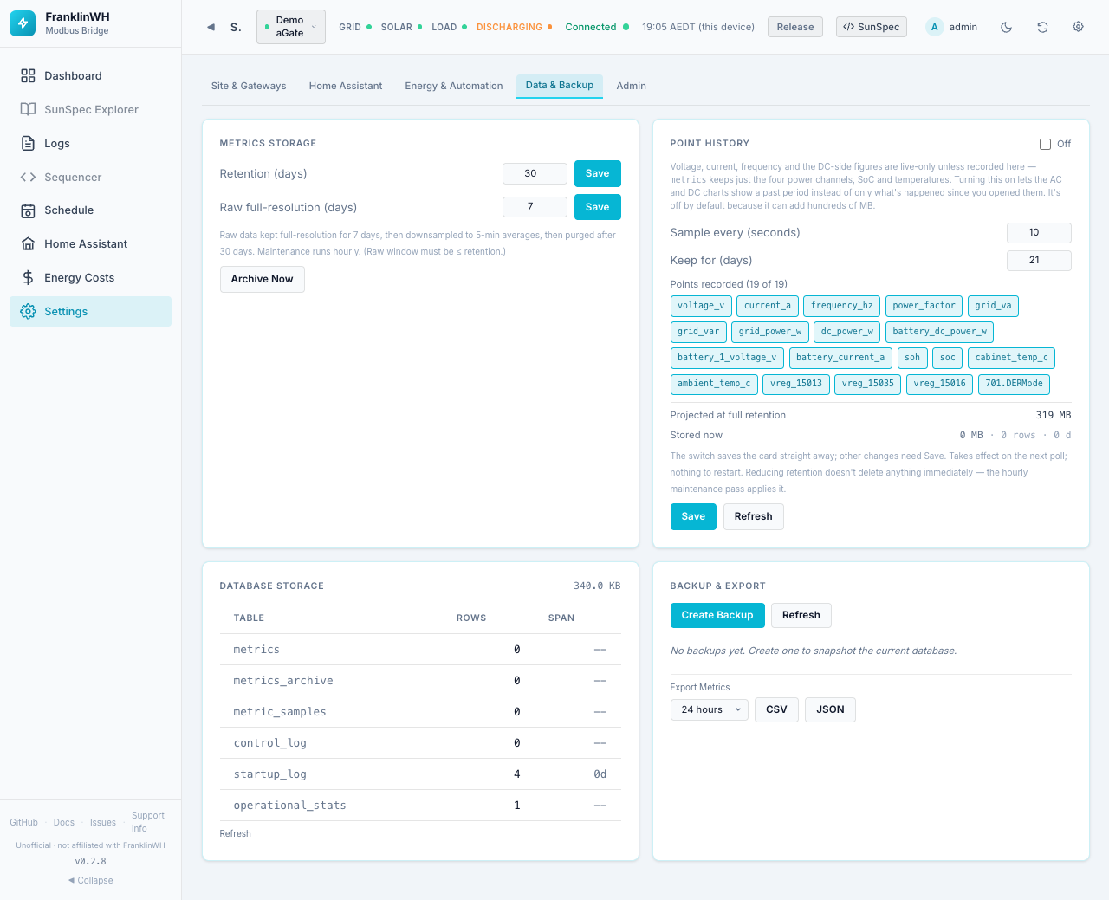Click the back triangle arrow in header
The width and height of the screenshot is (1109, 900).
point(211,27)
